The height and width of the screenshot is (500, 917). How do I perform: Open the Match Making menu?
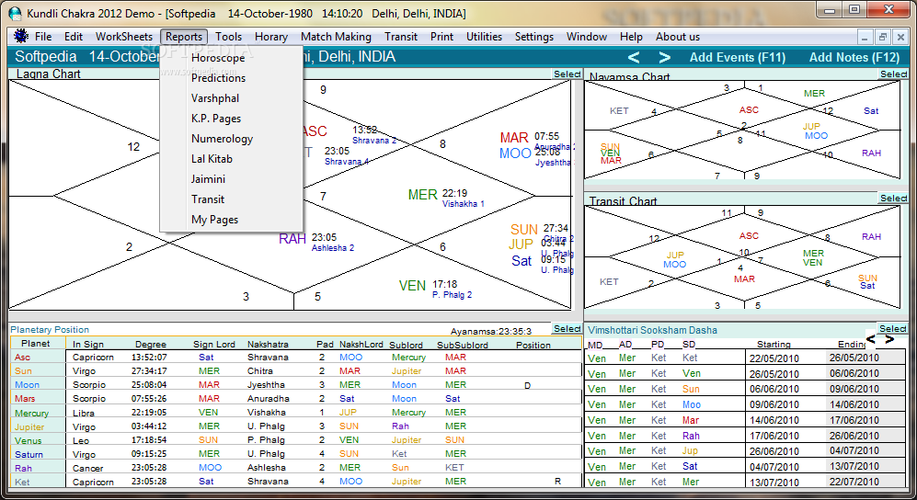[x=336, y=36]
